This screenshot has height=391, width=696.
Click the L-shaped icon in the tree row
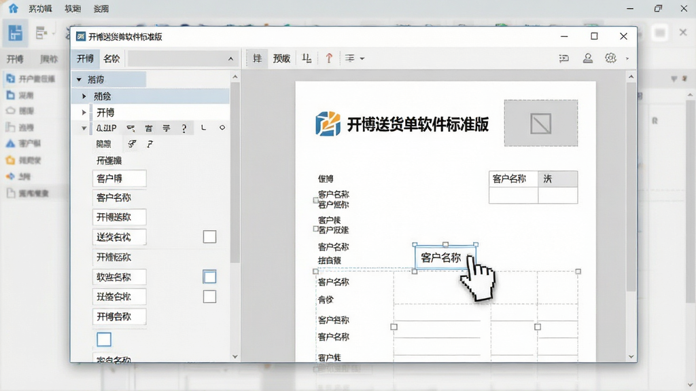pos(203,128)
